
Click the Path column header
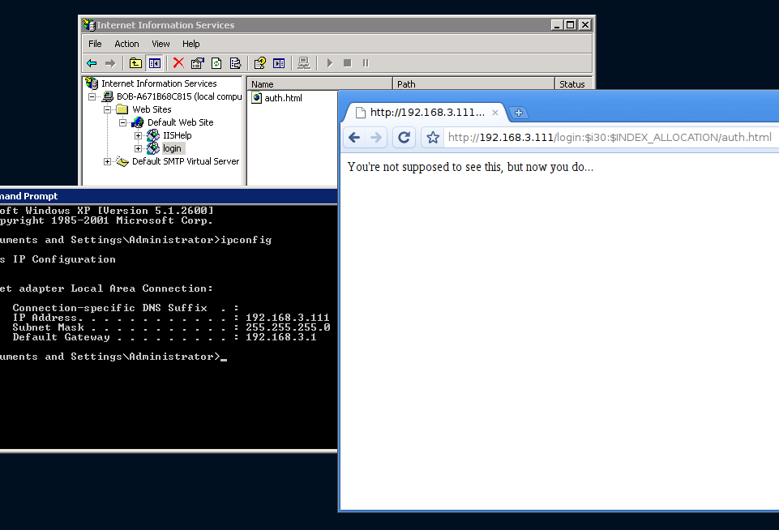pyautogui.click(x=473, y=84)
